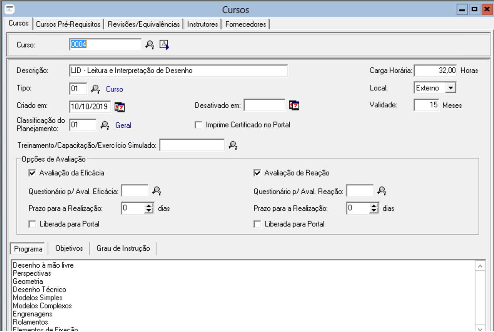Open the Instrutores tab
This screenshot has height=332, width=494.
[203, 25]
